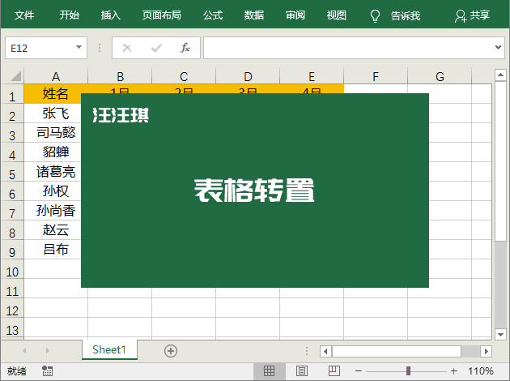Select row 10 header
Viewport: 510px width, 381px height.
coord(12,269)
